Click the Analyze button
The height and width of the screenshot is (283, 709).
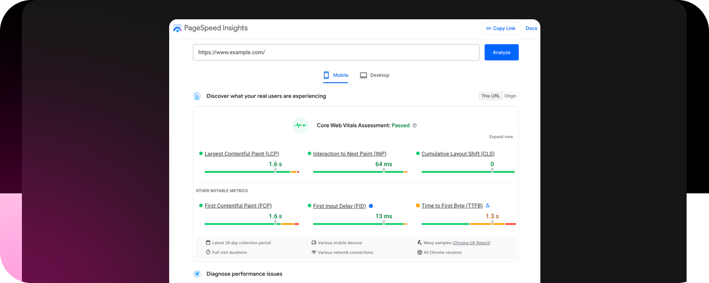pos(501,52)
